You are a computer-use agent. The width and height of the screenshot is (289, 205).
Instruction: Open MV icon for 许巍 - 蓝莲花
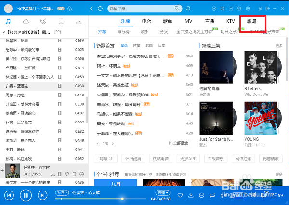(x=59, y=86)
